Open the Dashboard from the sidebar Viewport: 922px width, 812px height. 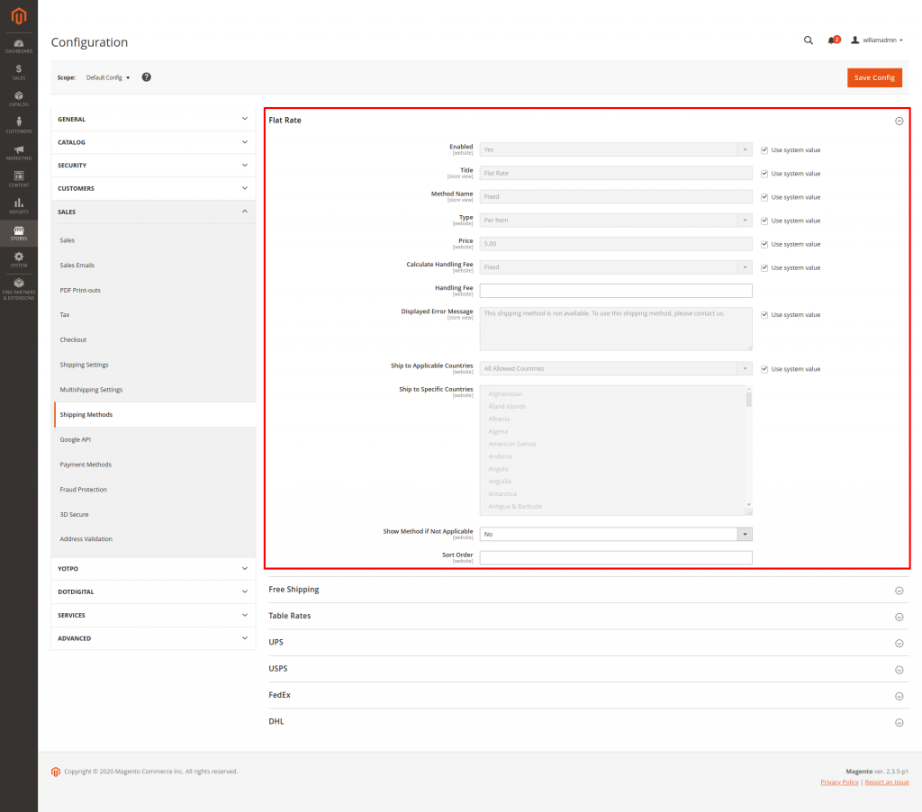18,45
